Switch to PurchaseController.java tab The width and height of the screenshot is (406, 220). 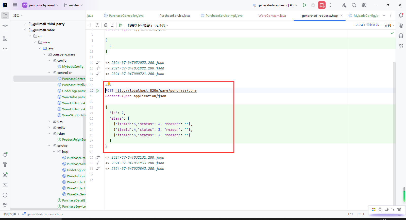click(x=124, y=15)
